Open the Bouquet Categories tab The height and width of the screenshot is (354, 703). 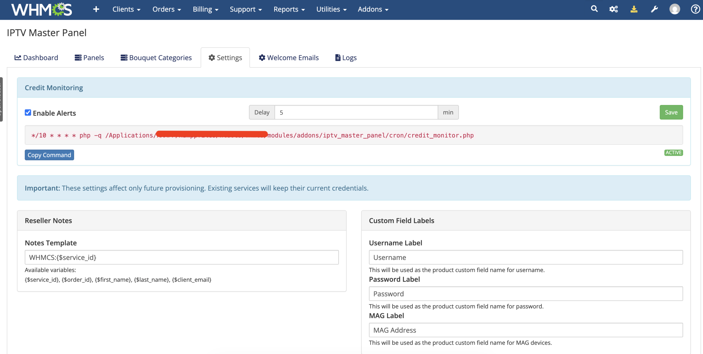tap(156, 58)
